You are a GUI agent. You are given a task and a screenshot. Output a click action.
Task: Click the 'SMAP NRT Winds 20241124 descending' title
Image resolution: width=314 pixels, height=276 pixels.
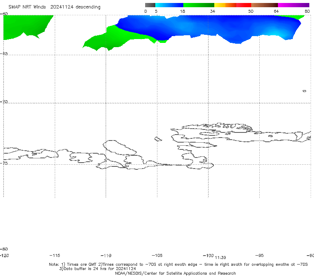[54, 7]
